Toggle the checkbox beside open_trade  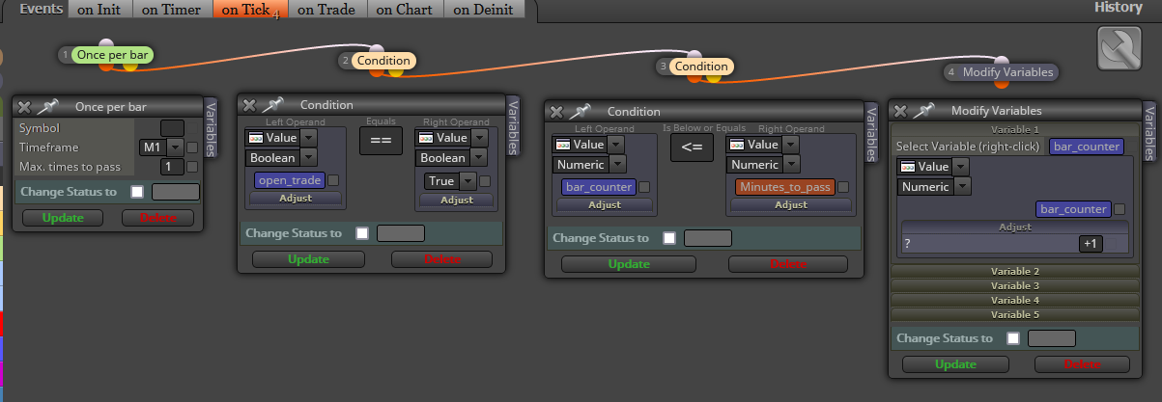click(x=333, y=180)
